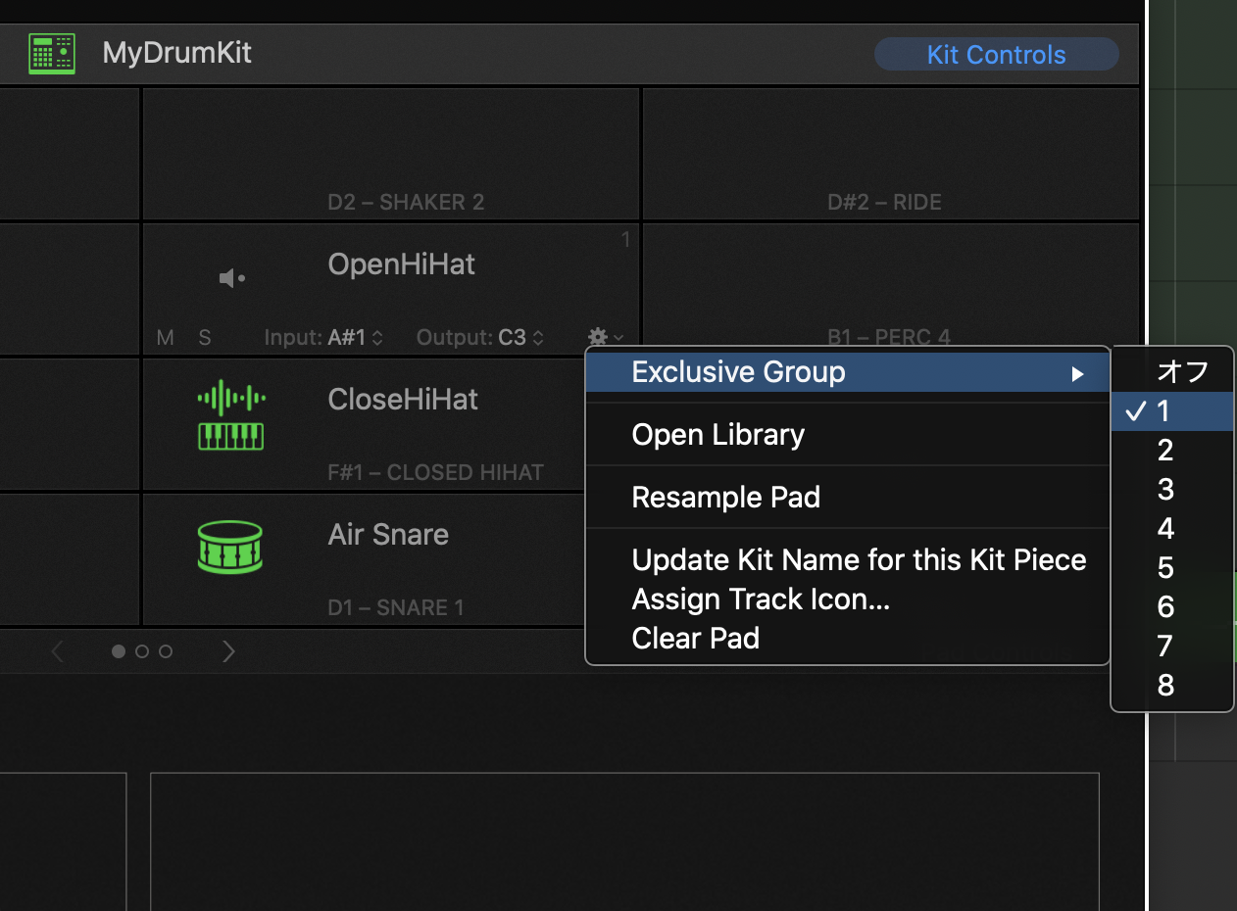This screenshot has width=1237, height=911.
Task: Go to the next pad page arrow
Action: (x=228, y=651)
